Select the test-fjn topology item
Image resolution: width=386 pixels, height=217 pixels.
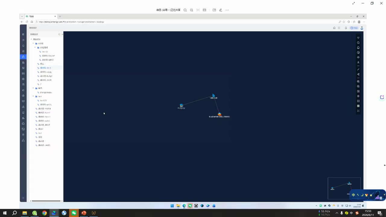tap(45, 52)
